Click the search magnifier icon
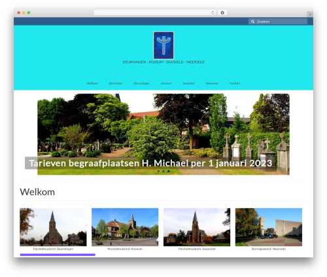The height and width of the screenshot is (277, 327). 252,22
